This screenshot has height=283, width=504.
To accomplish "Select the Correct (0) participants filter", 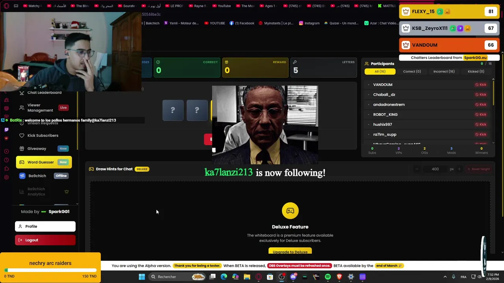I will pos(412,72).
